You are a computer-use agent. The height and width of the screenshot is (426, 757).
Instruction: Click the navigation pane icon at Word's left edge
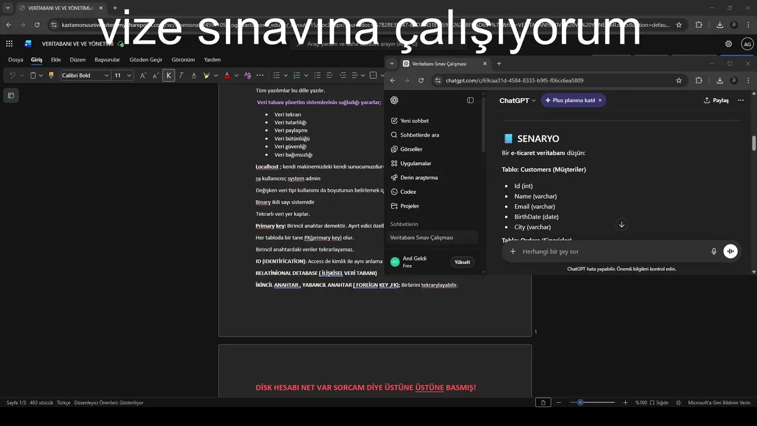point(11,95)
